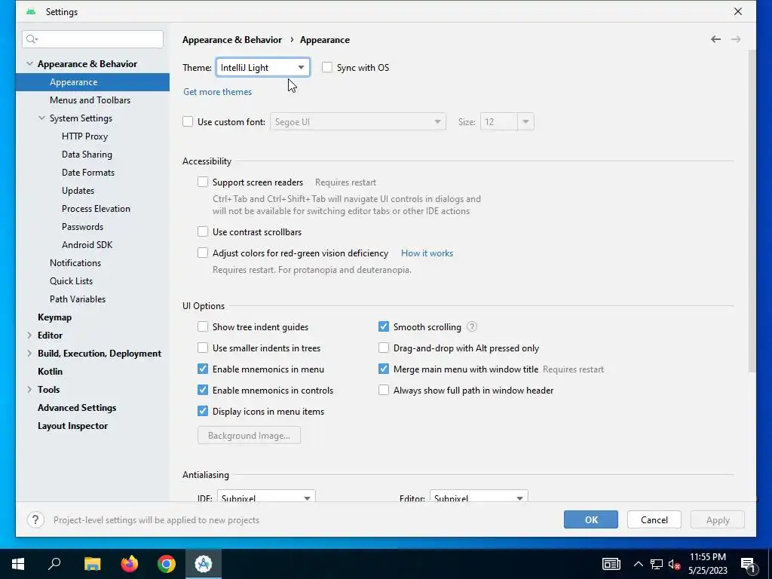Check Show tree indent guides

point(203,327)
